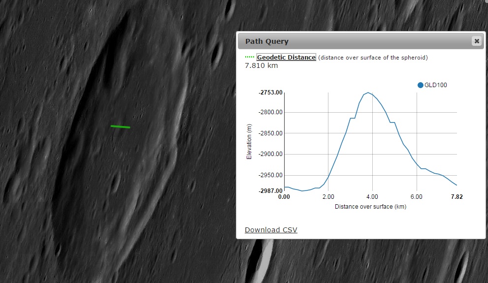Click the spheroid distance description text
The image size is (488, 283).
373,58
